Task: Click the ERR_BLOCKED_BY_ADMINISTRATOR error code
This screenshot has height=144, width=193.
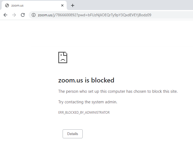Action: tap(84, 112)
